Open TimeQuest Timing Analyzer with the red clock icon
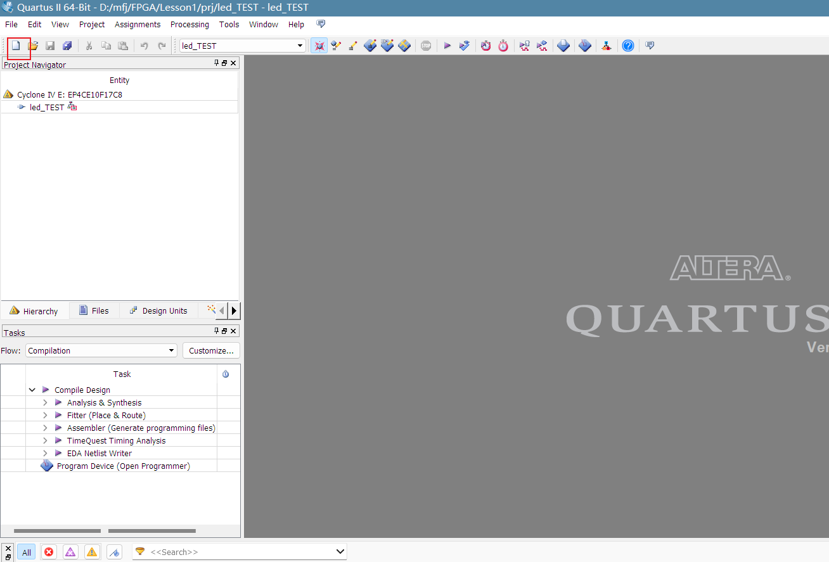 pyautogui.click(x=485, y=46)
